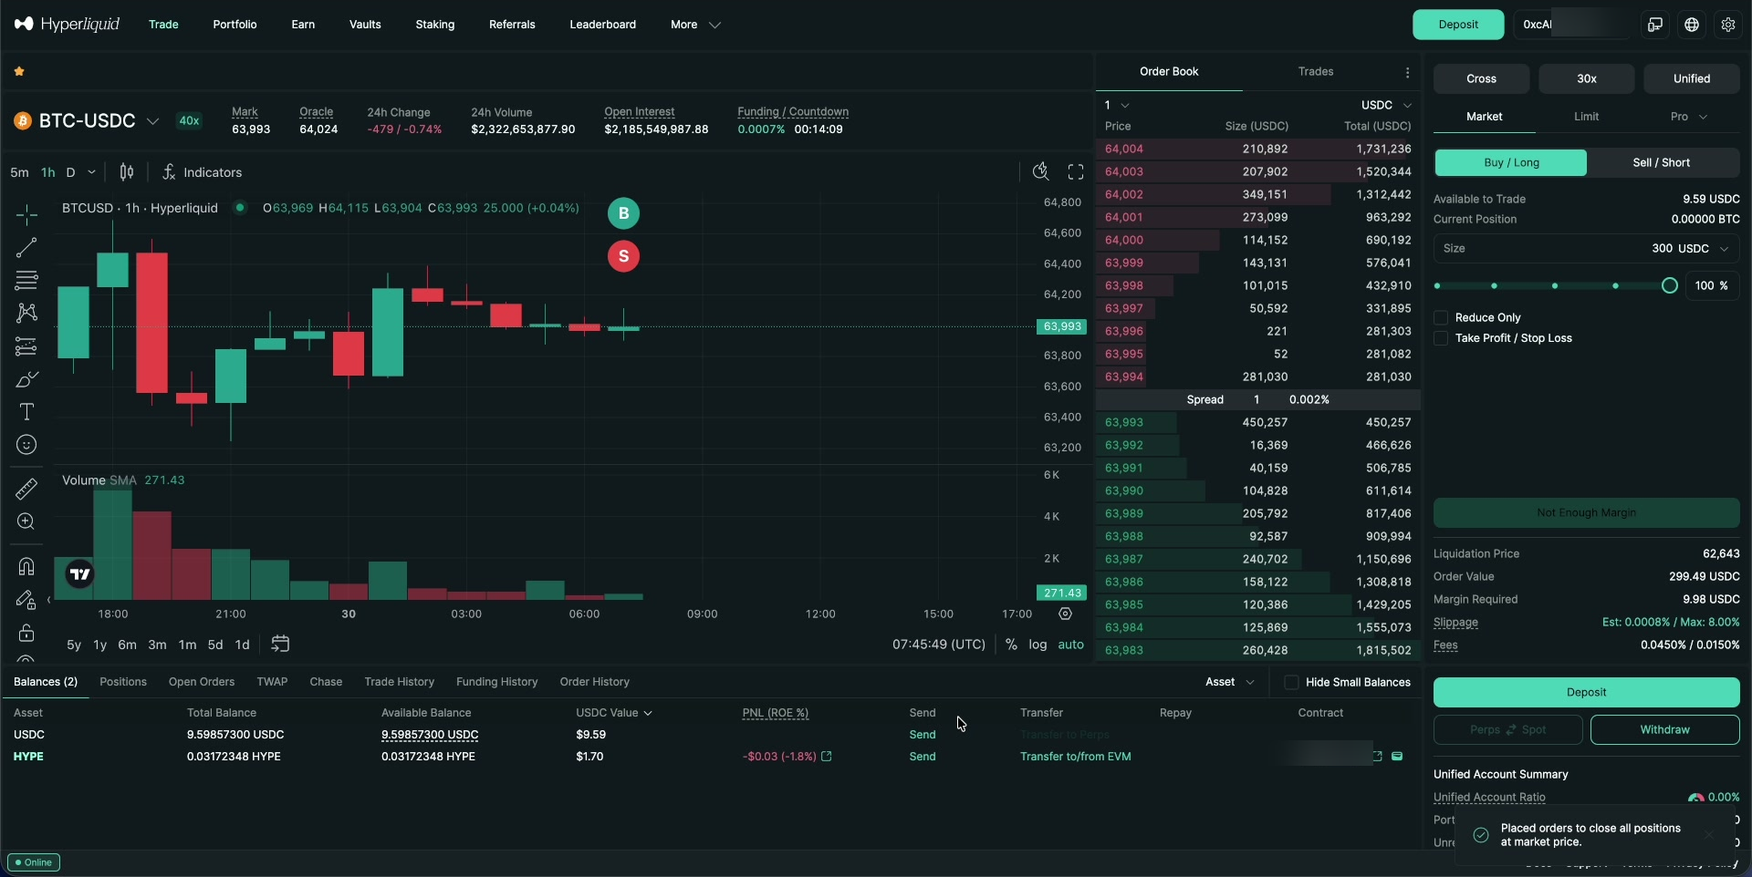The image size is (1752, 877).
Task: Open the chart date range picker
Action: pos(280,645)
